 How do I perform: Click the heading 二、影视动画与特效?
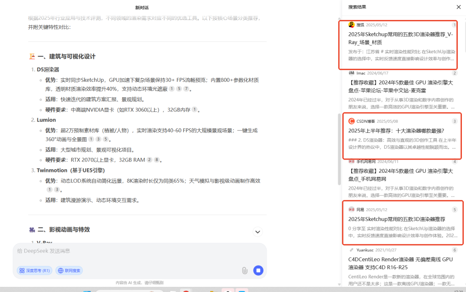tap(64, 229)
